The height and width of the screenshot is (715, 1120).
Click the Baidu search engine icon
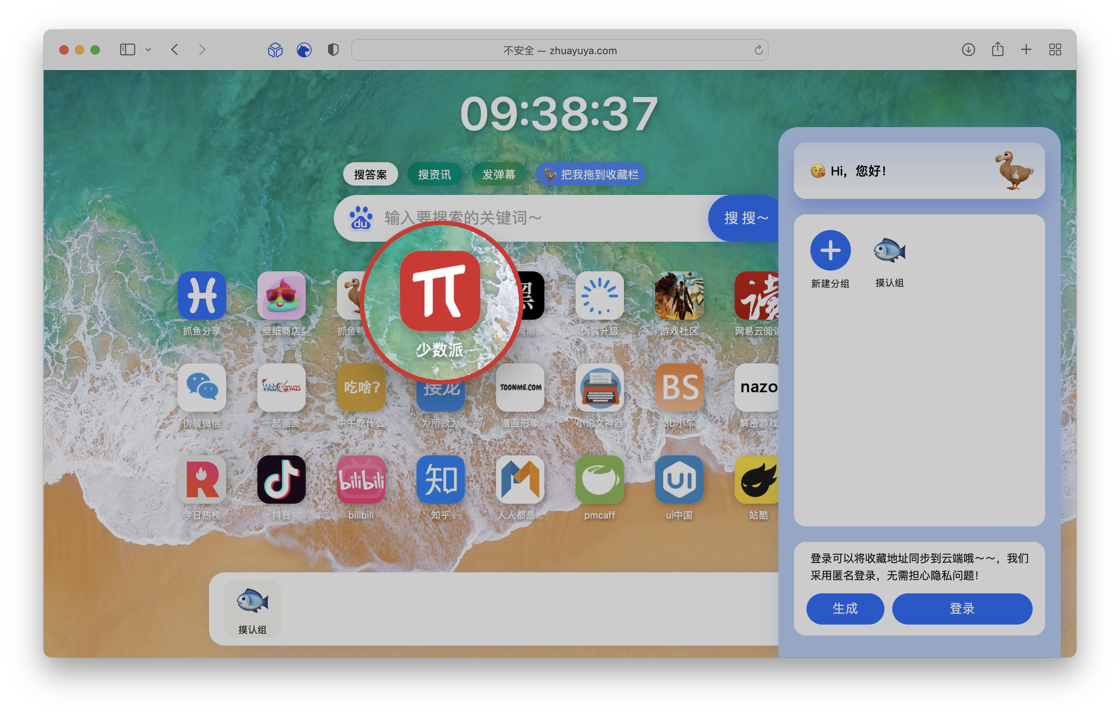tap(361, 218)
